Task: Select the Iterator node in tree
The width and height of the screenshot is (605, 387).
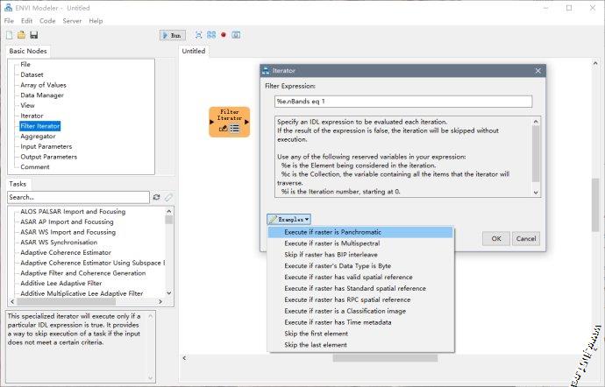Action: click(32, 116)
